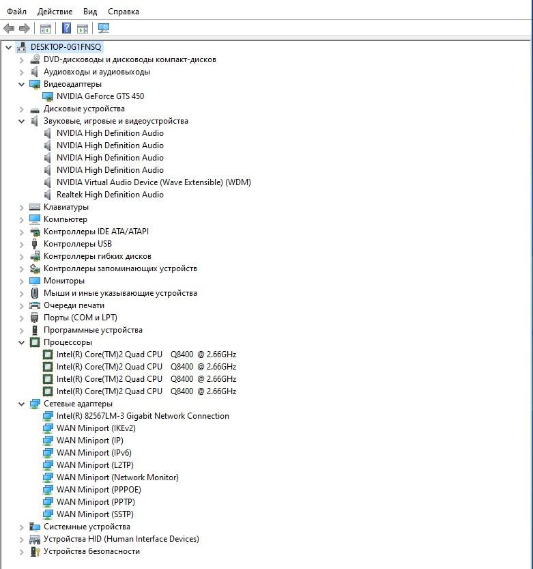Viewport: 533px width, 569px height.
Task: Select Intel(R) 82567LM-3 Gigabit Network Connection
Action: tap(143, 416)
